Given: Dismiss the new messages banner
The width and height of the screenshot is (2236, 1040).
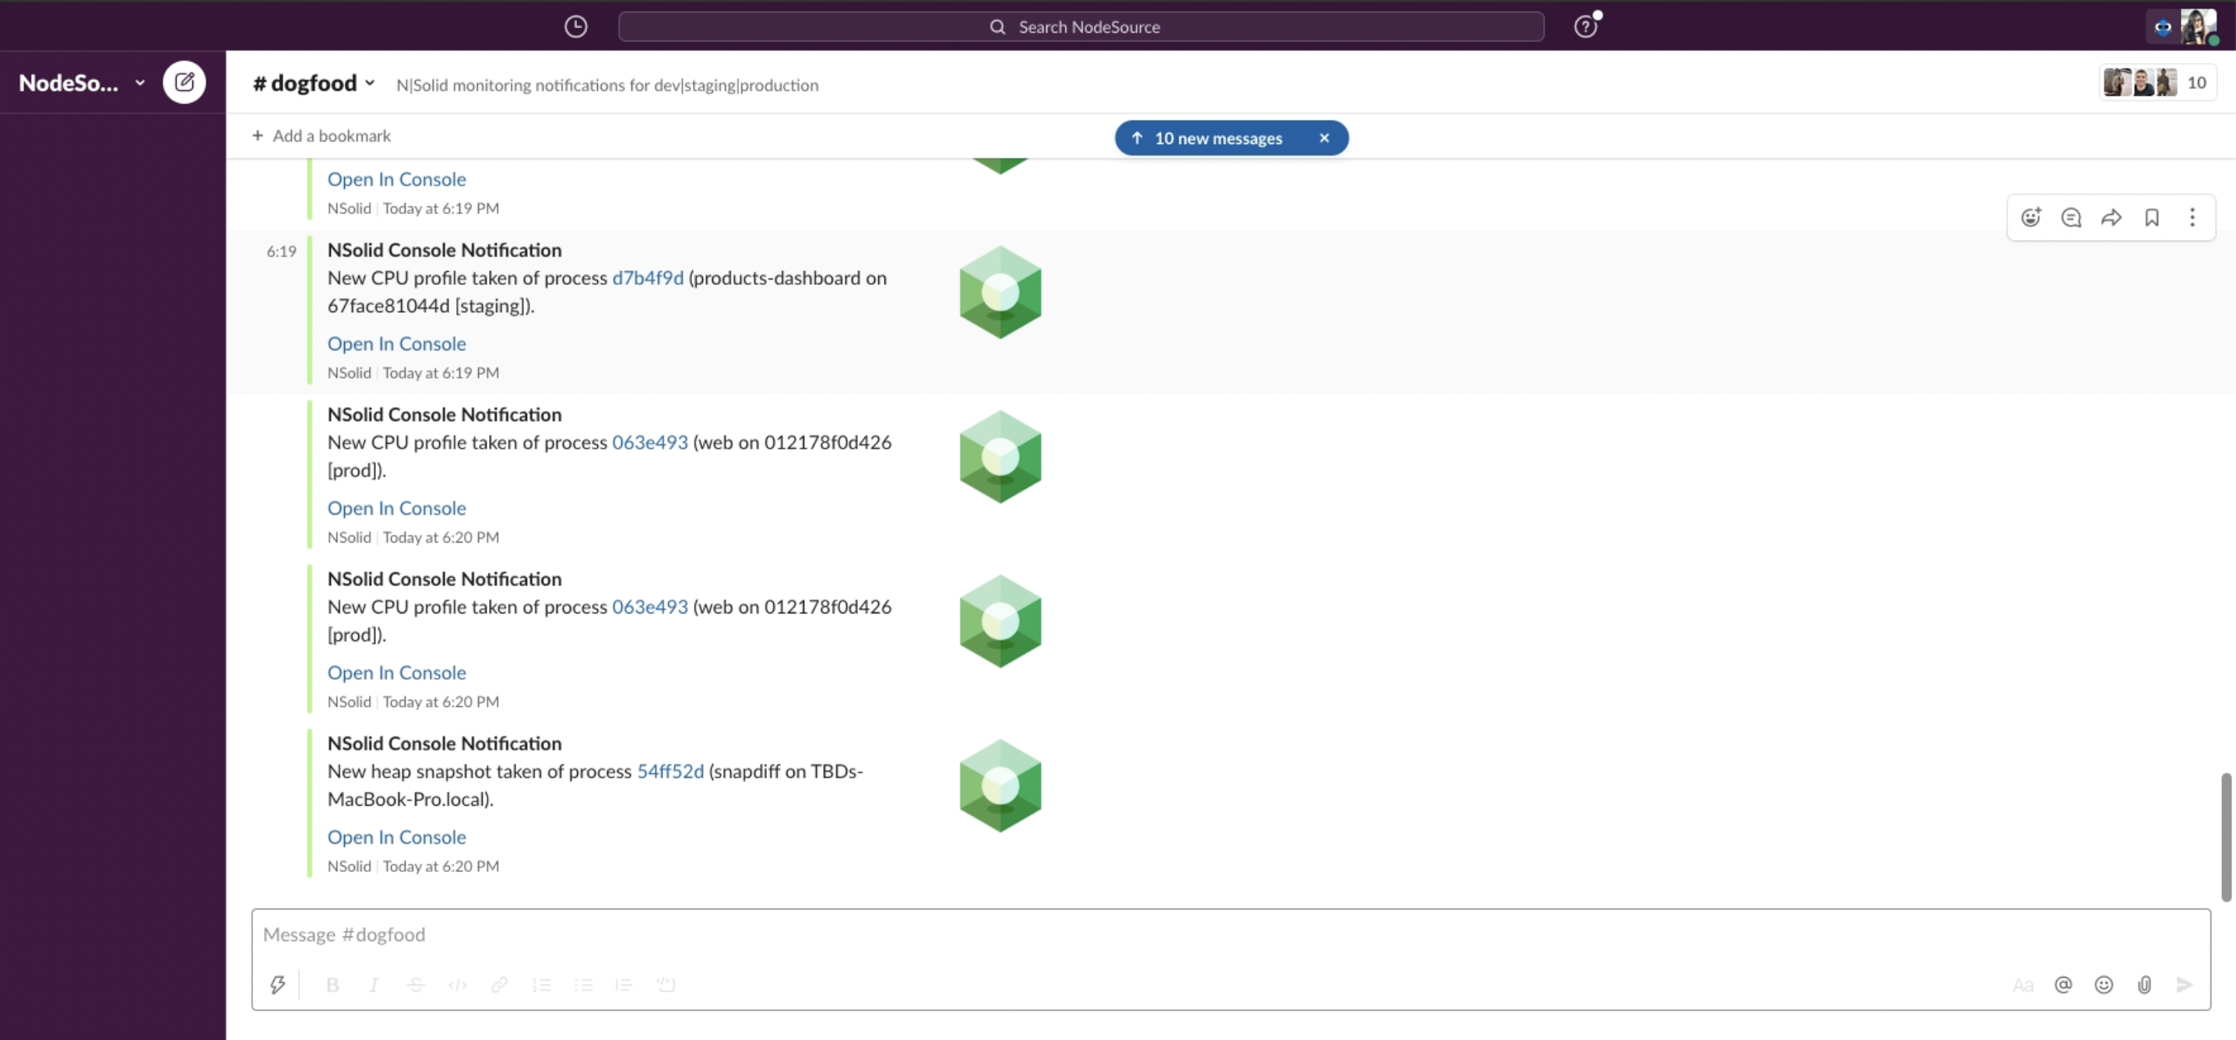Looking at the screenshot, I should tap(1324, 138).
